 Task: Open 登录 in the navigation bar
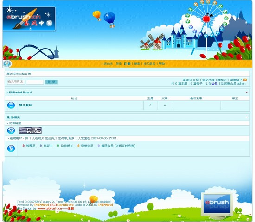point(119,64)
